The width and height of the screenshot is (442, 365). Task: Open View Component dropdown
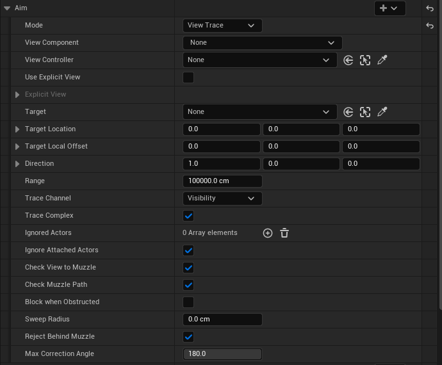pos(263,43)
